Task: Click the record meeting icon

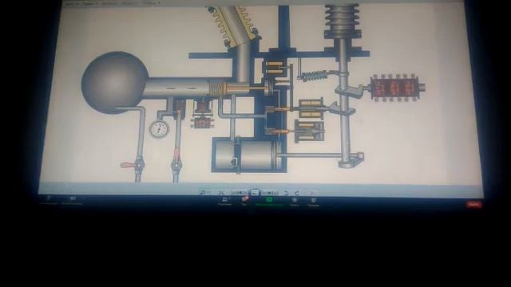Action: [x=295, y=201]
